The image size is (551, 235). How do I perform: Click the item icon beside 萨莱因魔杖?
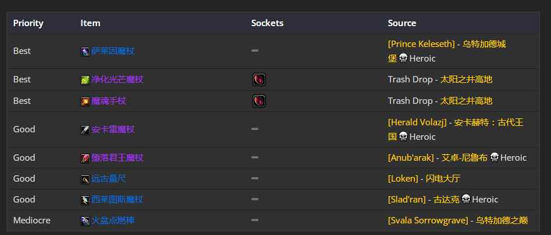[x=85, y=52]
